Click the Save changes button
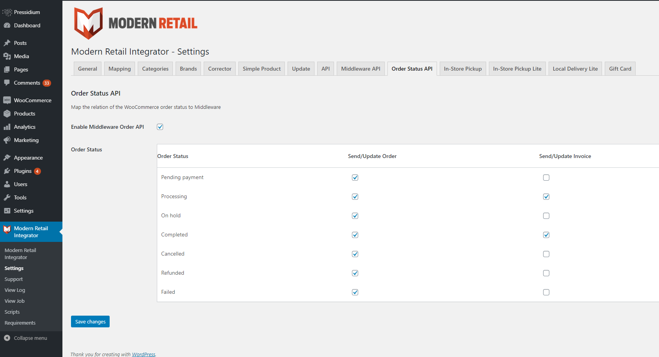659x357 pixels. tap(90, 321)
